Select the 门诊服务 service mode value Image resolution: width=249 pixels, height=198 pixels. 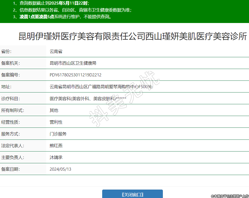58,134
